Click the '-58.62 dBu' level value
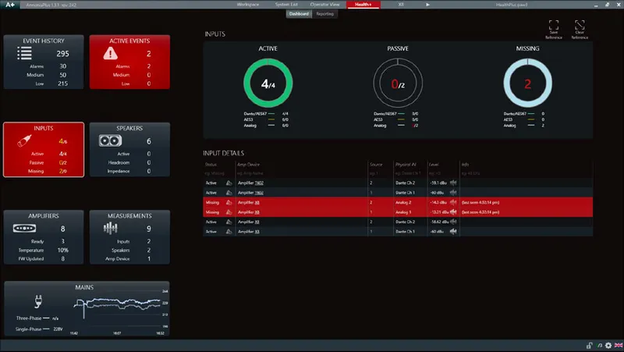Image resolution: width=624 pixels, height=352 pixels. 439,222
